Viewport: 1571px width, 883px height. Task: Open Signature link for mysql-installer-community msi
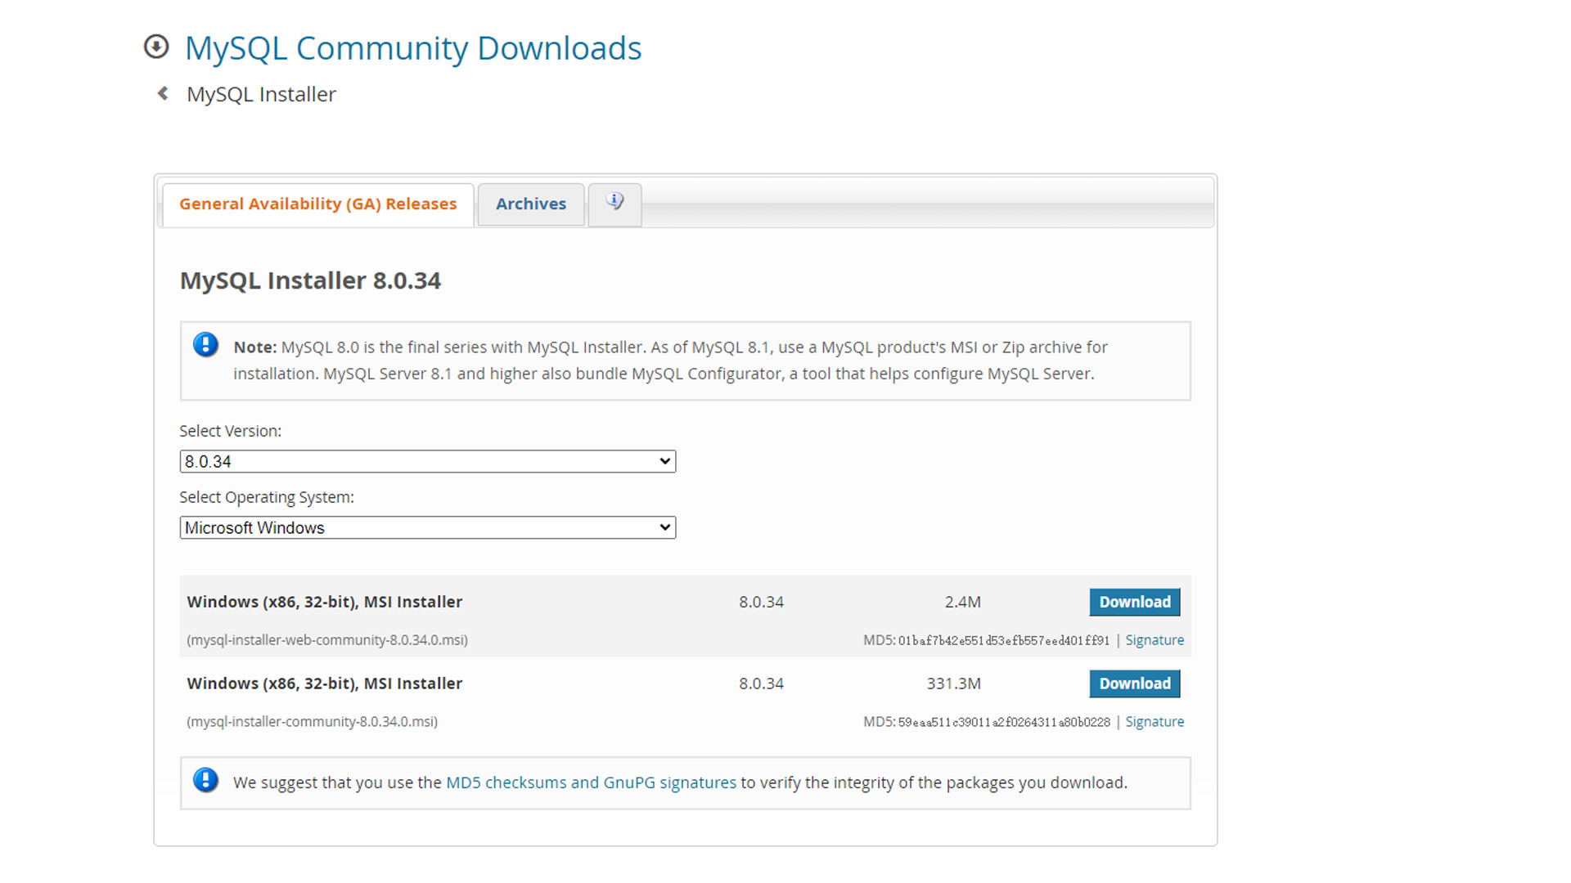click(x=1155, y=722)
